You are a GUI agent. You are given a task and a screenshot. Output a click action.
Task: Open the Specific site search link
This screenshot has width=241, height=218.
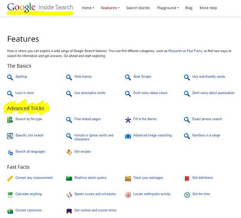[29, 135]
